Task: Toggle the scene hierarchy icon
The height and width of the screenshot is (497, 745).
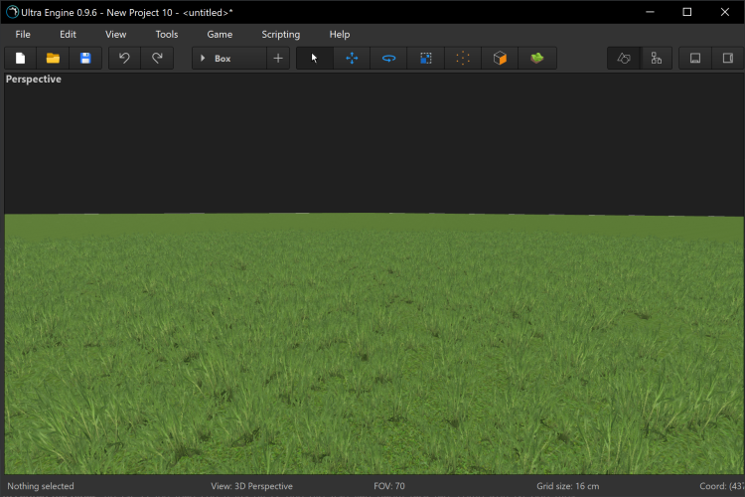Action: pyautogui.click(x=657, y=58)
